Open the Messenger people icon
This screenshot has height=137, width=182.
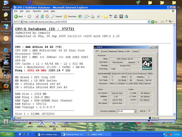click(126, 16)
